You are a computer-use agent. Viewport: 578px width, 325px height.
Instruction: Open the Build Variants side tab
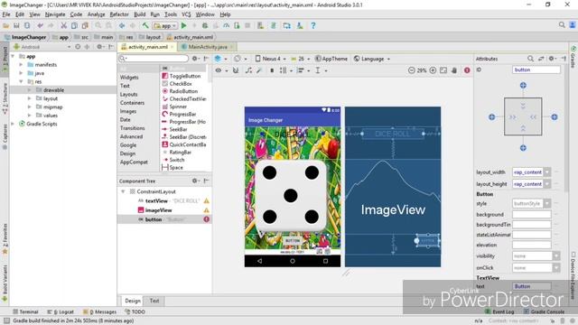[x=5, y=283]
